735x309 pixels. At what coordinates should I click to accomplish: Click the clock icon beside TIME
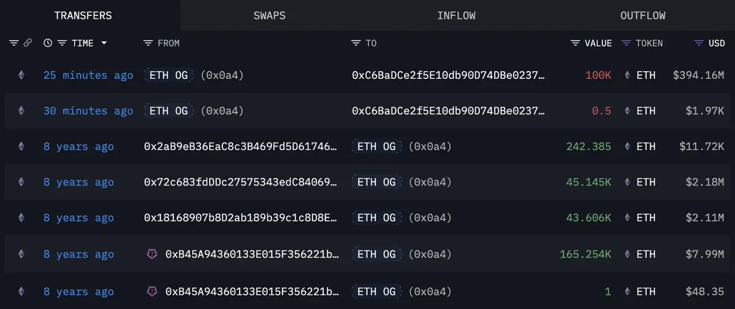point(48,43)
